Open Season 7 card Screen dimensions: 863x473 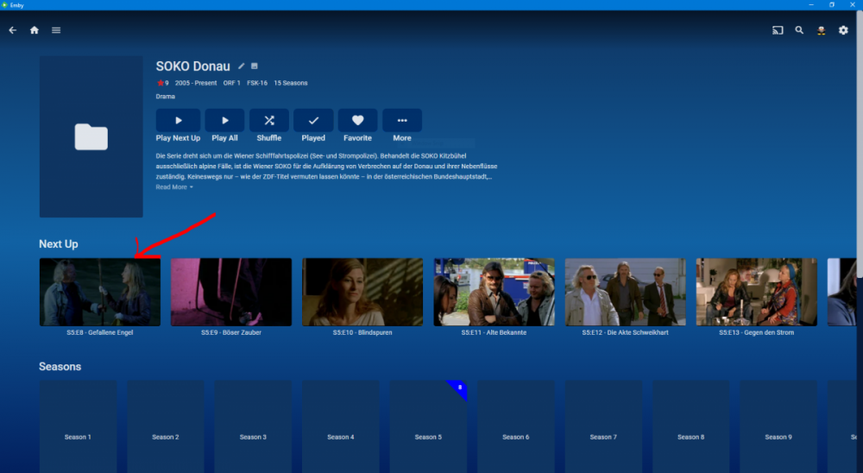(603, 426)
